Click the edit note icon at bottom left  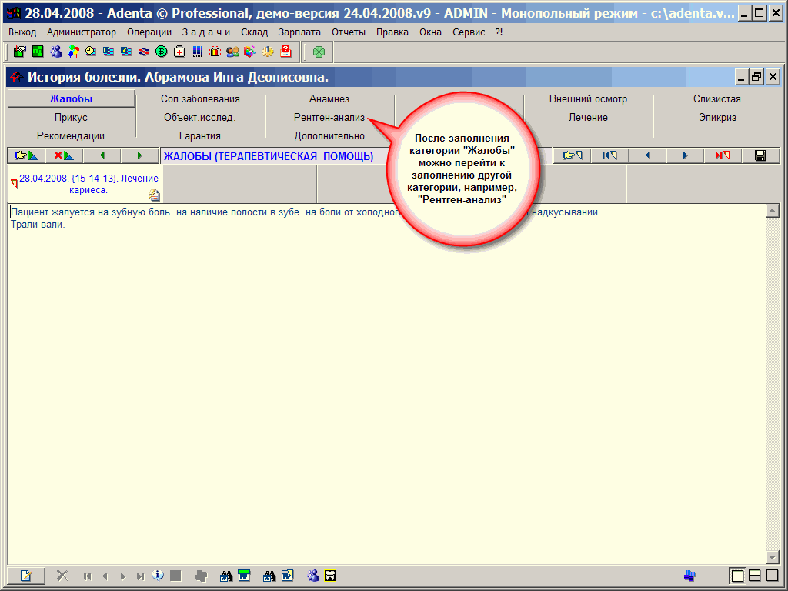(x=26, y=575)
